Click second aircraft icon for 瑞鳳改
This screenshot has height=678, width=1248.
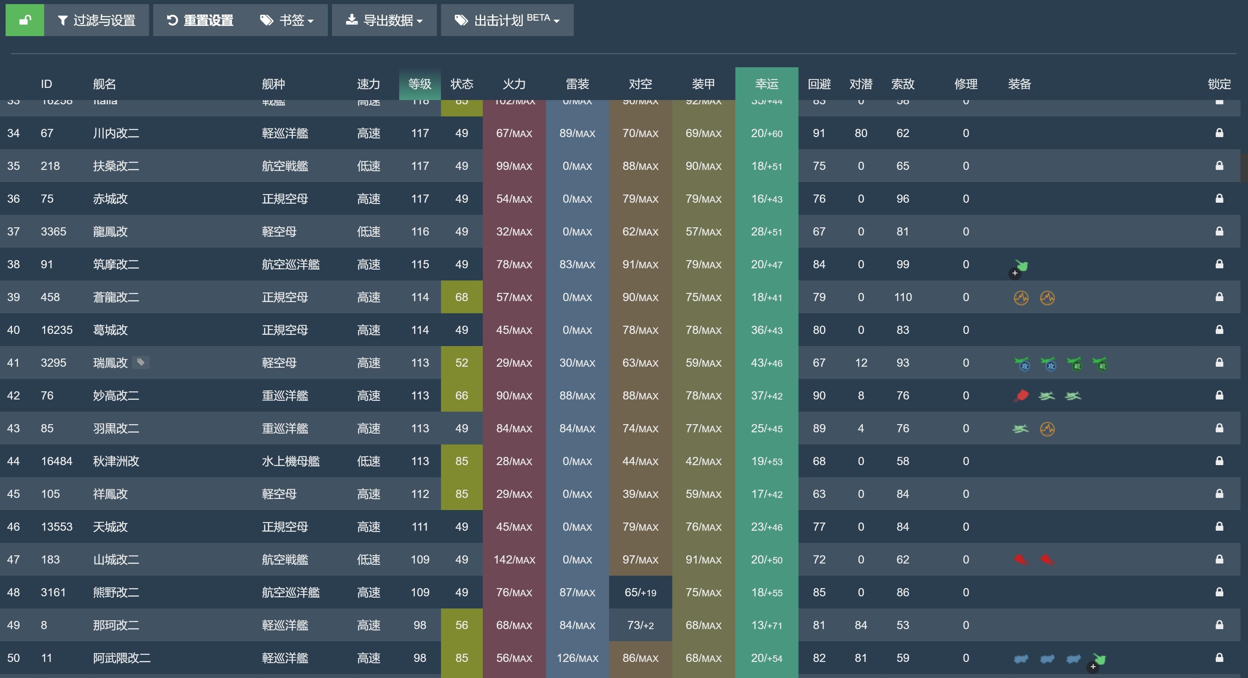1048,363
